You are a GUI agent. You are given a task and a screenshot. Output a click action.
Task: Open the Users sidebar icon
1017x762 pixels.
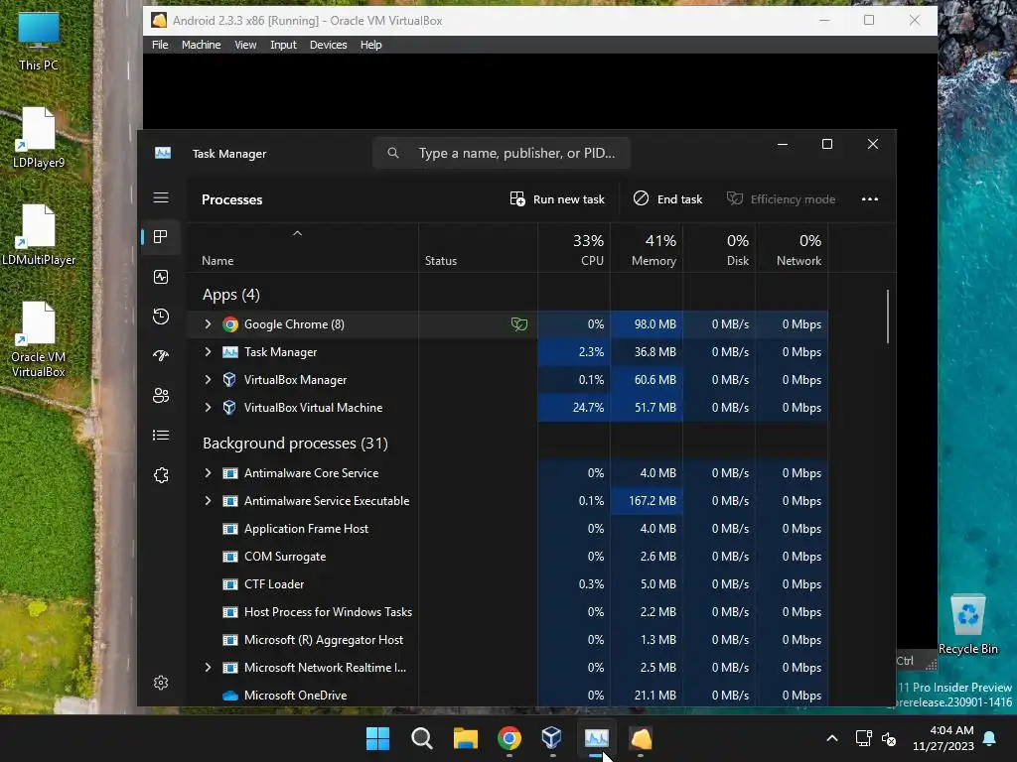click(161, 395)
